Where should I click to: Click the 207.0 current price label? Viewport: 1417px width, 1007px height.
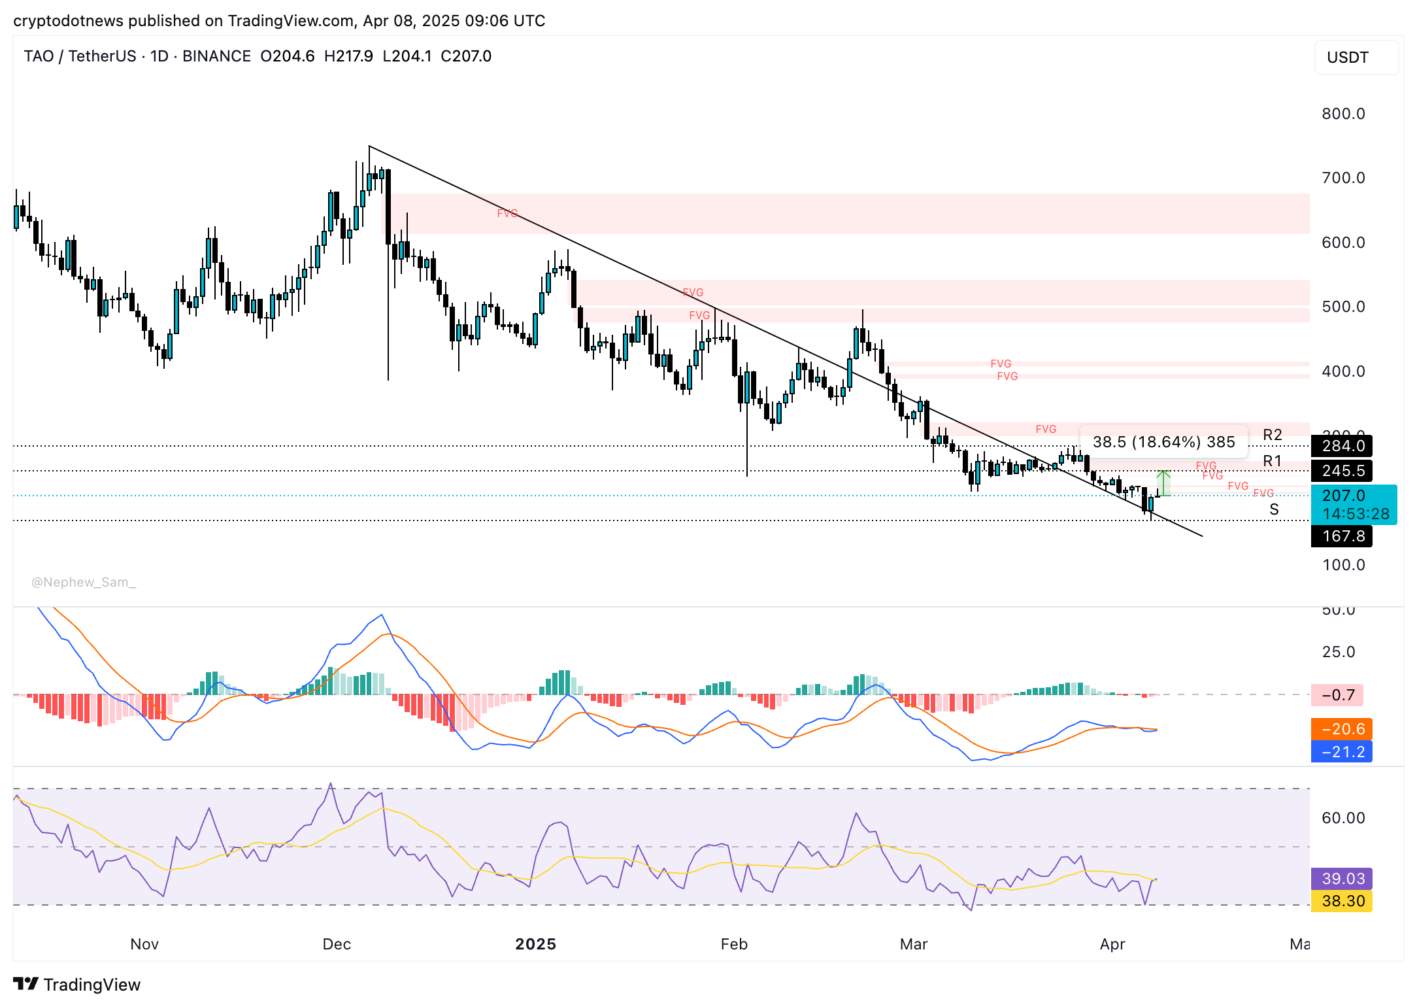coord(1353,496)
